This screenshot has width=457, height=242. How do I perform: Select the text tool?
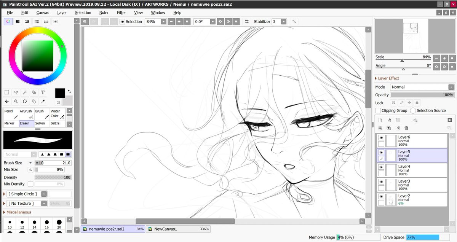tap(43, 92)
